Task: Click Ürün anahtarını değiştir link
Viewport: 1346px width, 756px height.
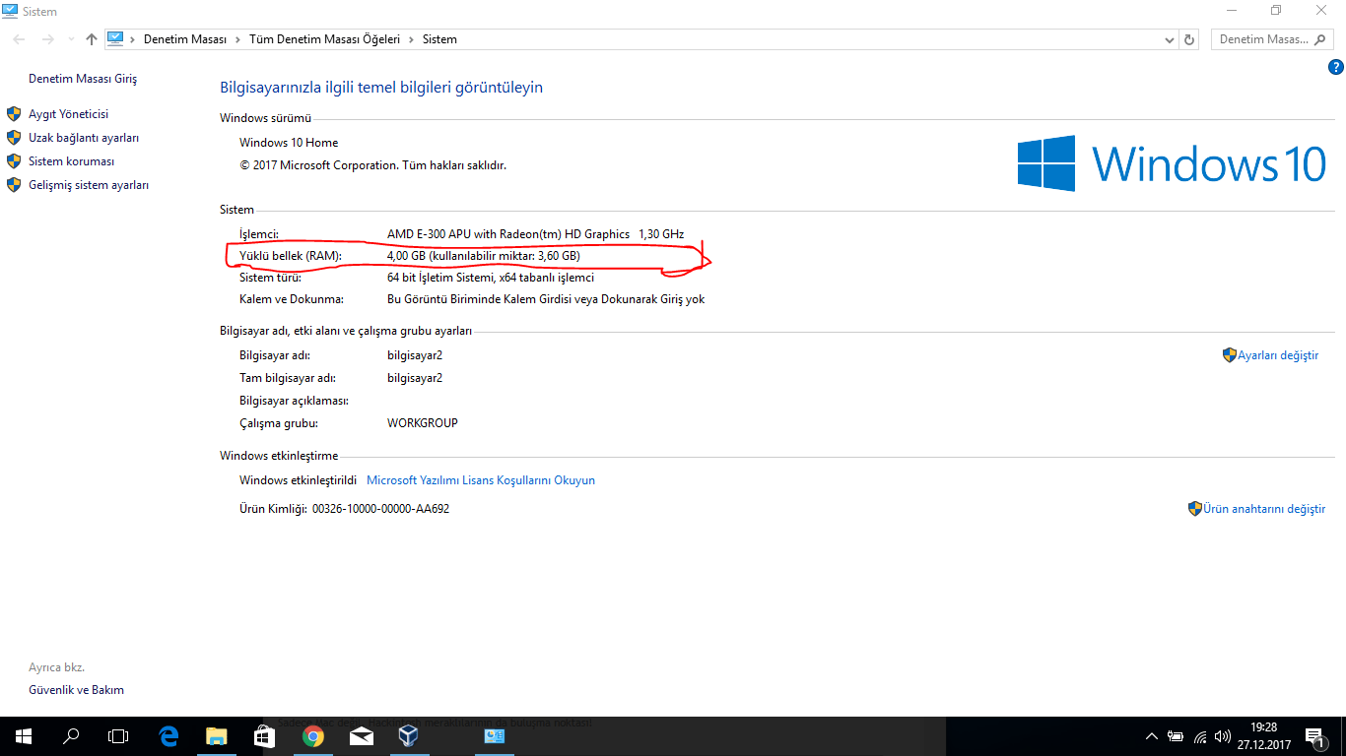Action: pos(1264,509)
